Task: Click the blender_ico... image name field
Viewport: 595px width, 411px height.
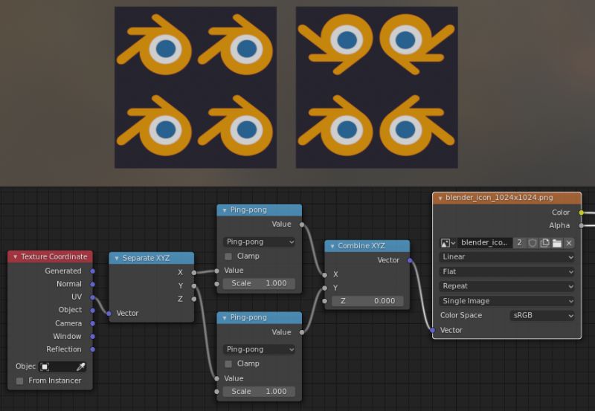Action: (x=485, y=243)
